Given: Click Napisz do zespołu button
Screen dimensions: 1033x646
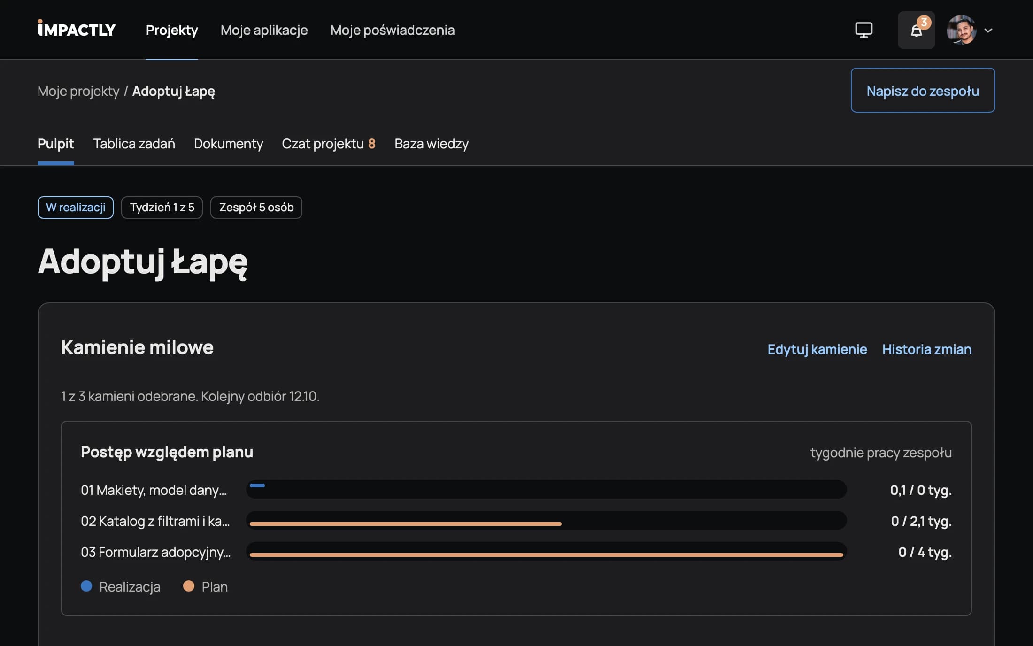Looking at the screenshot, I should pyautogui.click(x=923, y=90).
